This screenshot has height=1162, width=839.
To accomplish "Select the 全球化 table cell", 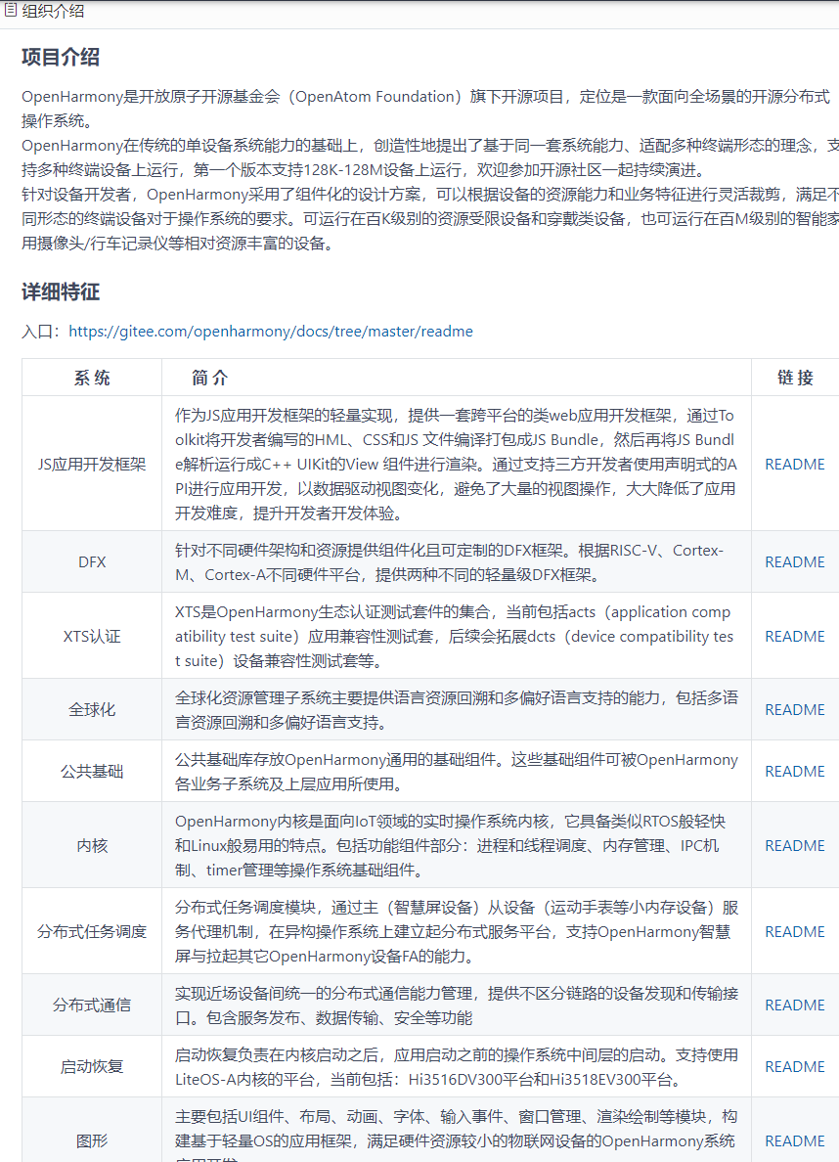I will 92,709.
